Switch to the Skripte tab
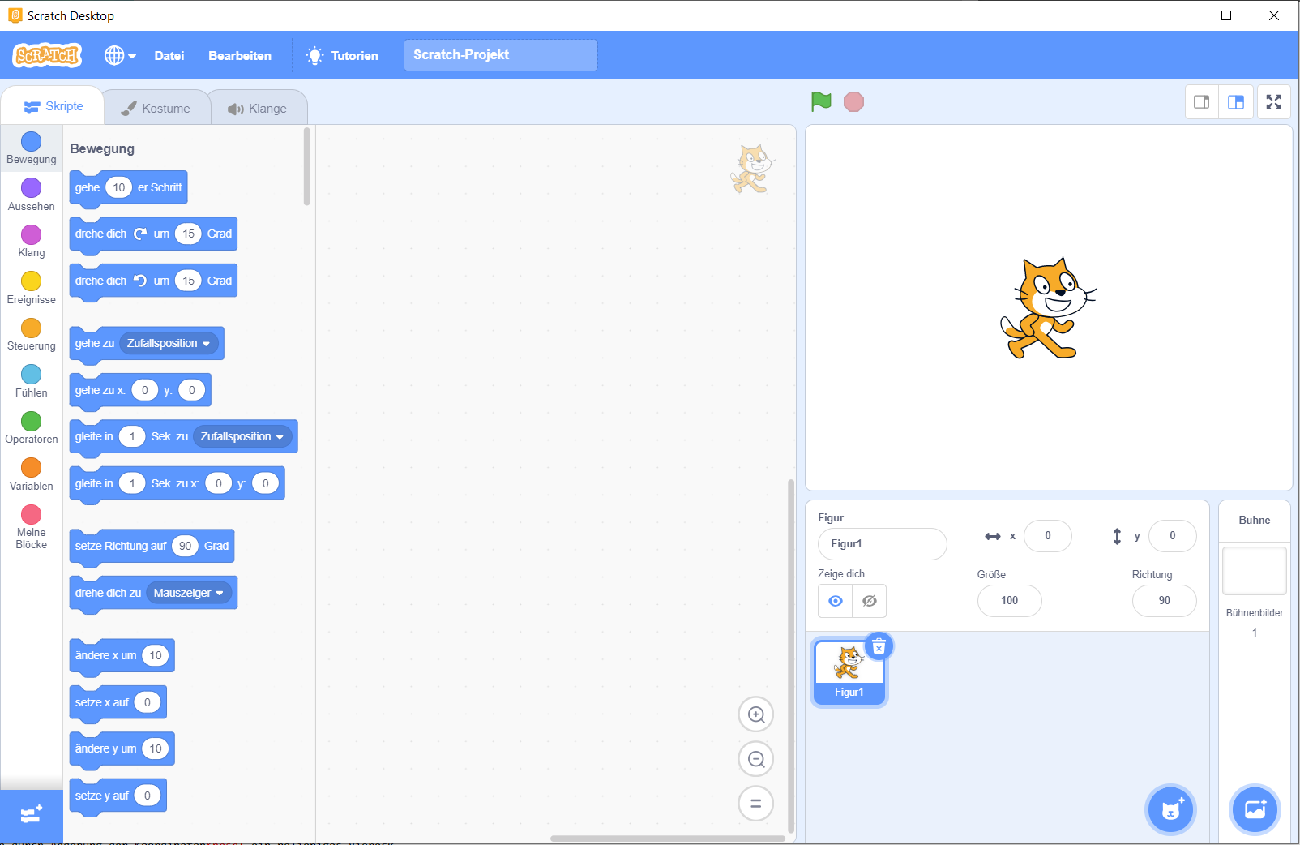 tap(53, 106)
